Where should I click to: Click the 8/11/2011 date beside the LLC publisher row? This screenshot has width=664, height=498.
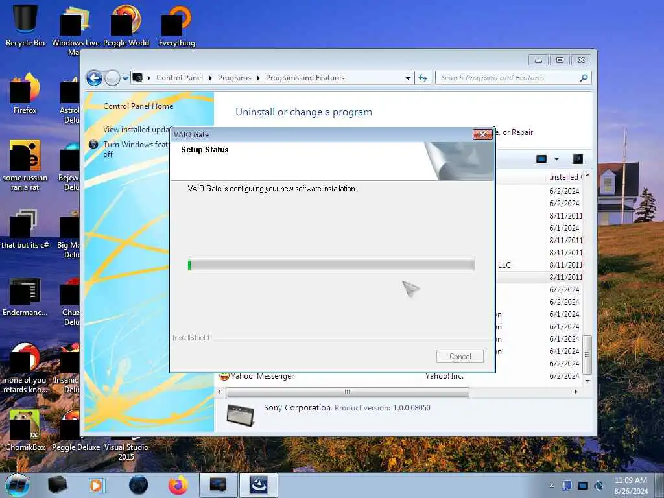565,265
